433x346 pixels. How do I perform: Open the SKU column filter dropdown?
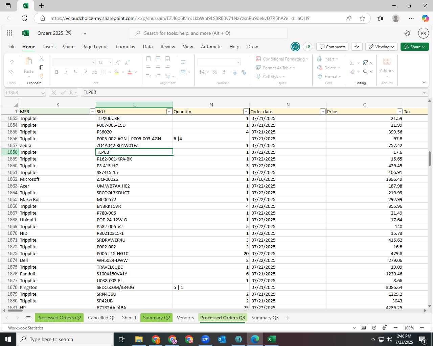169,112
